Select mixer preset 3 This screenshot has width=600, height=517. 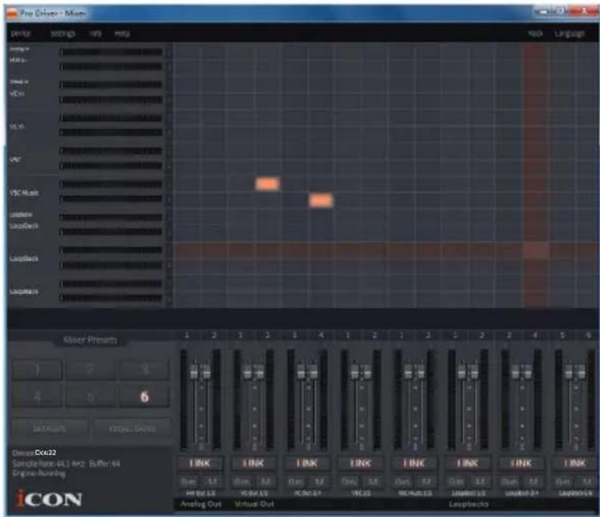pyautogui.click(x=145, y=369)
